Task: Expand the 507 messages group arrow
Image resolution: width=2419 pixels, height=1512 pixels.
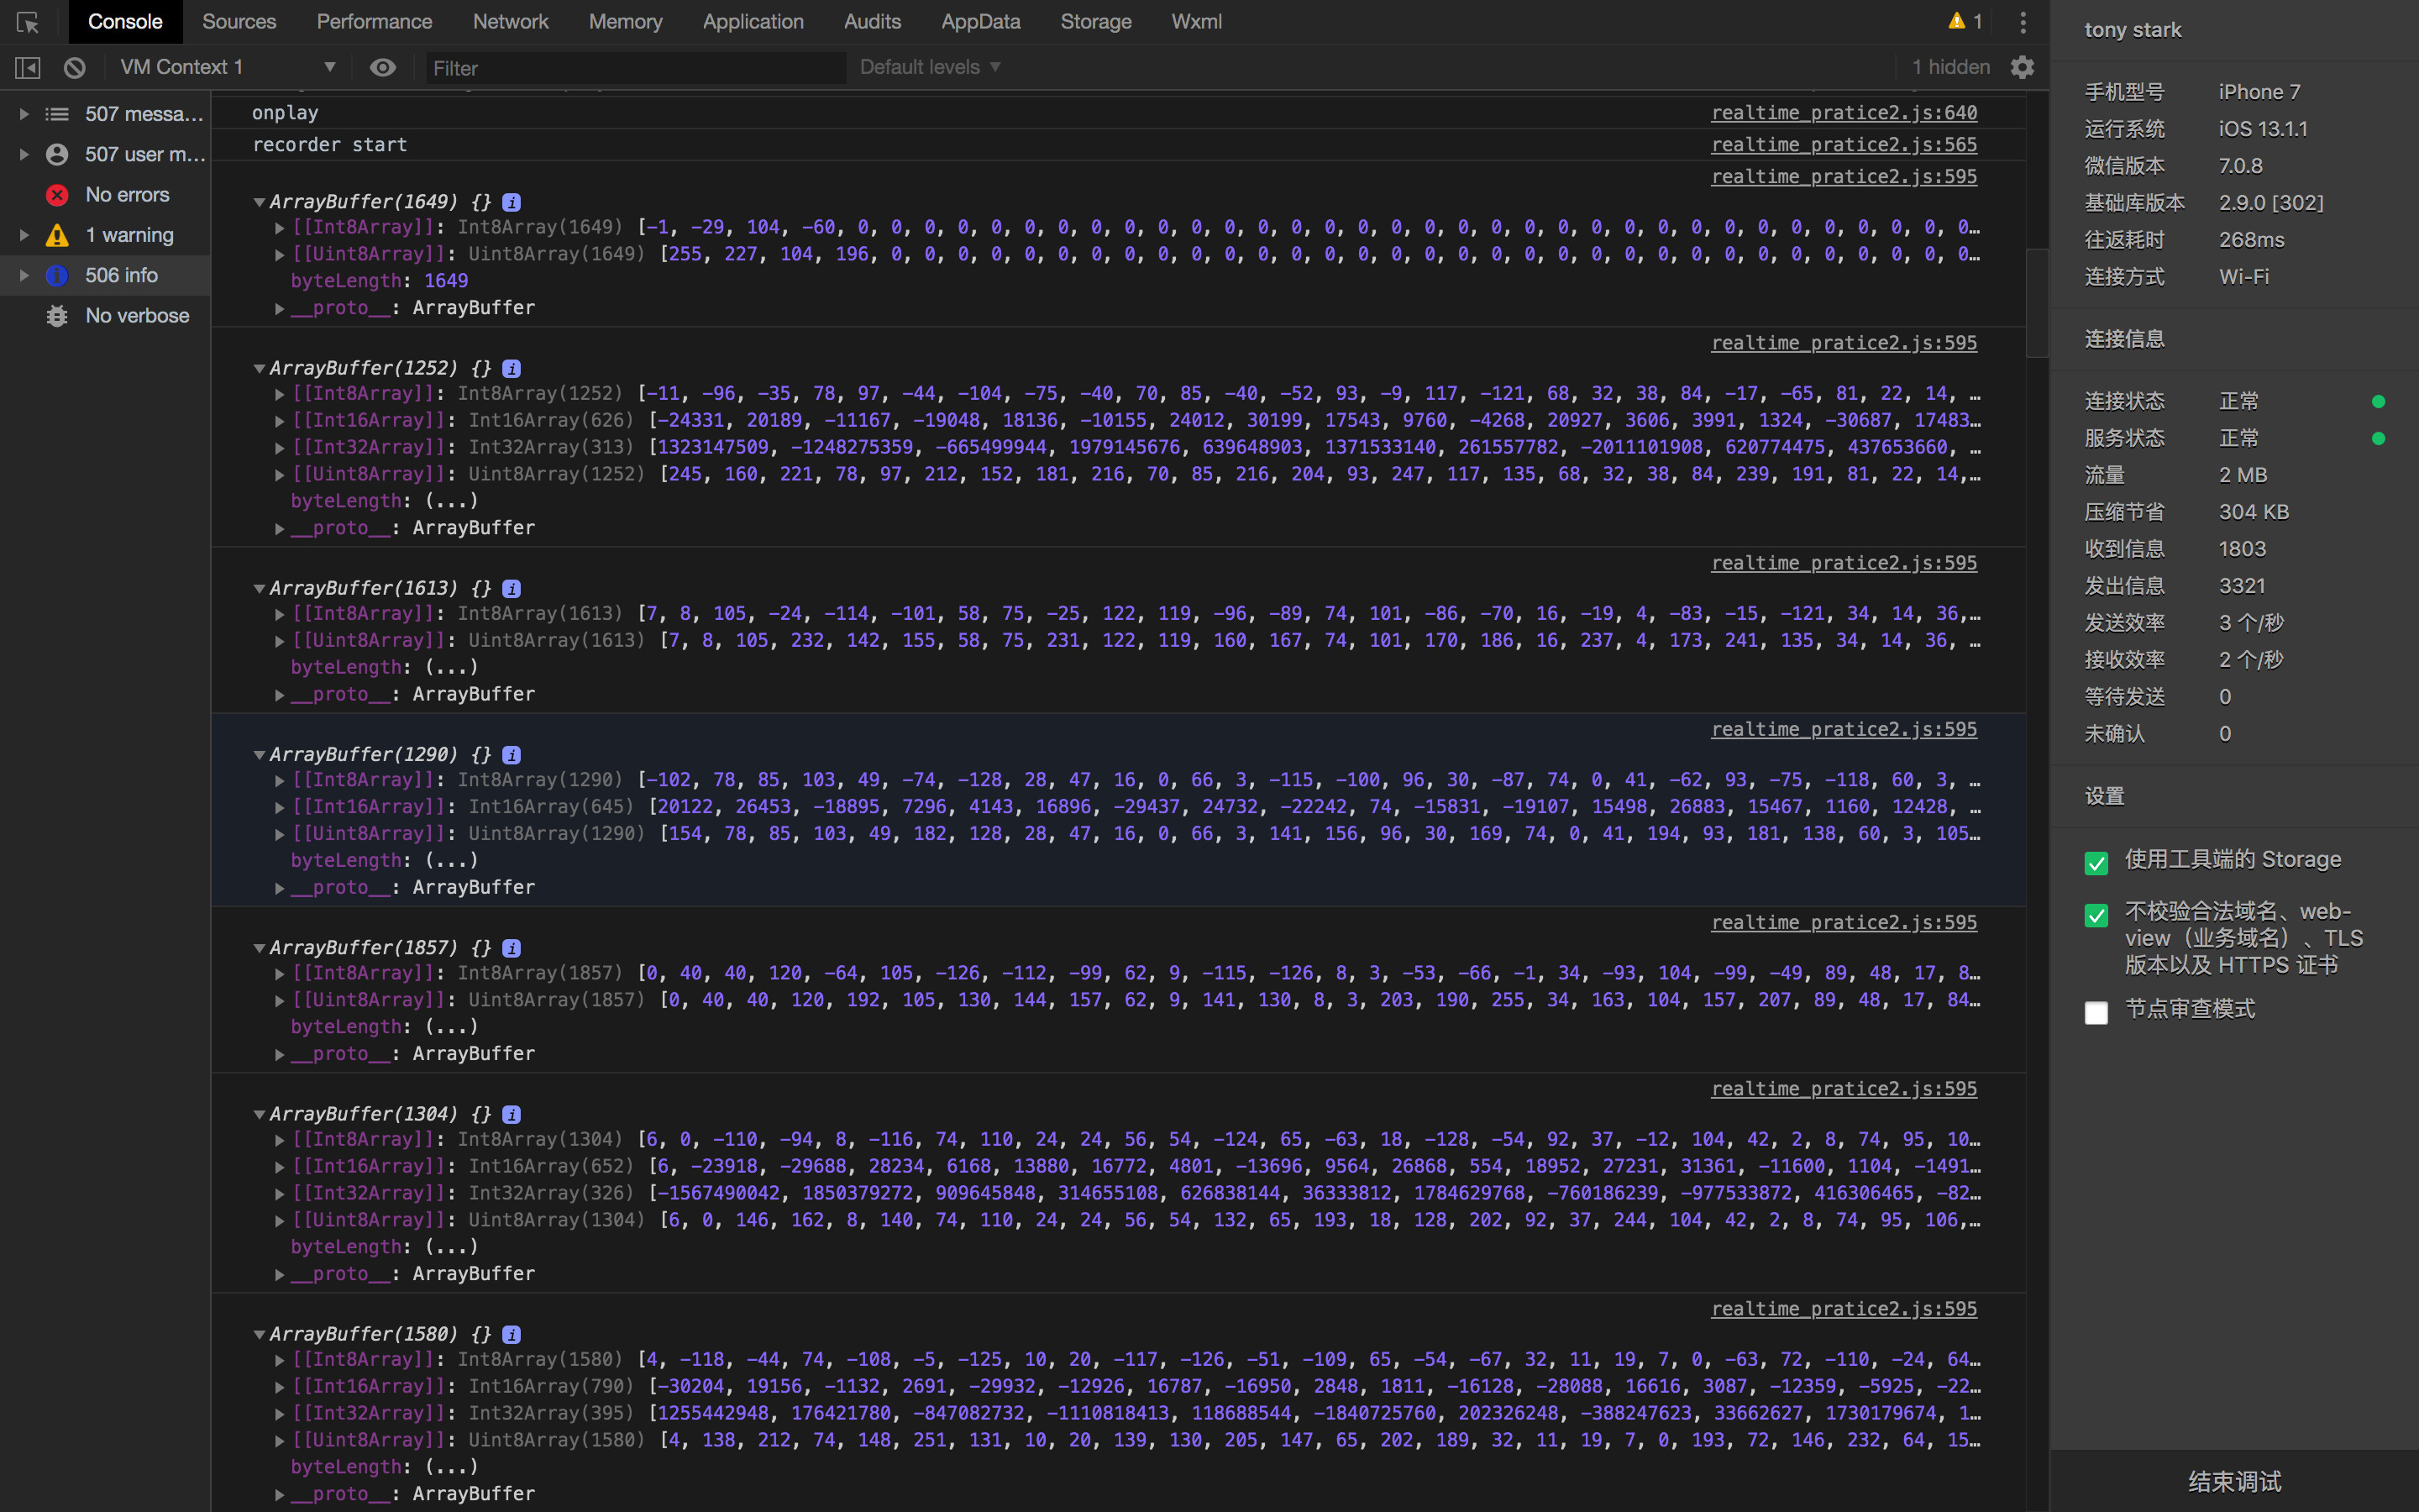Action: tap(24, 114)
